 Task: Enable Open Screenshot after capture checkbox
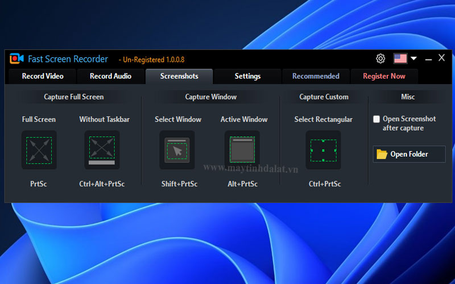(377, 119)
